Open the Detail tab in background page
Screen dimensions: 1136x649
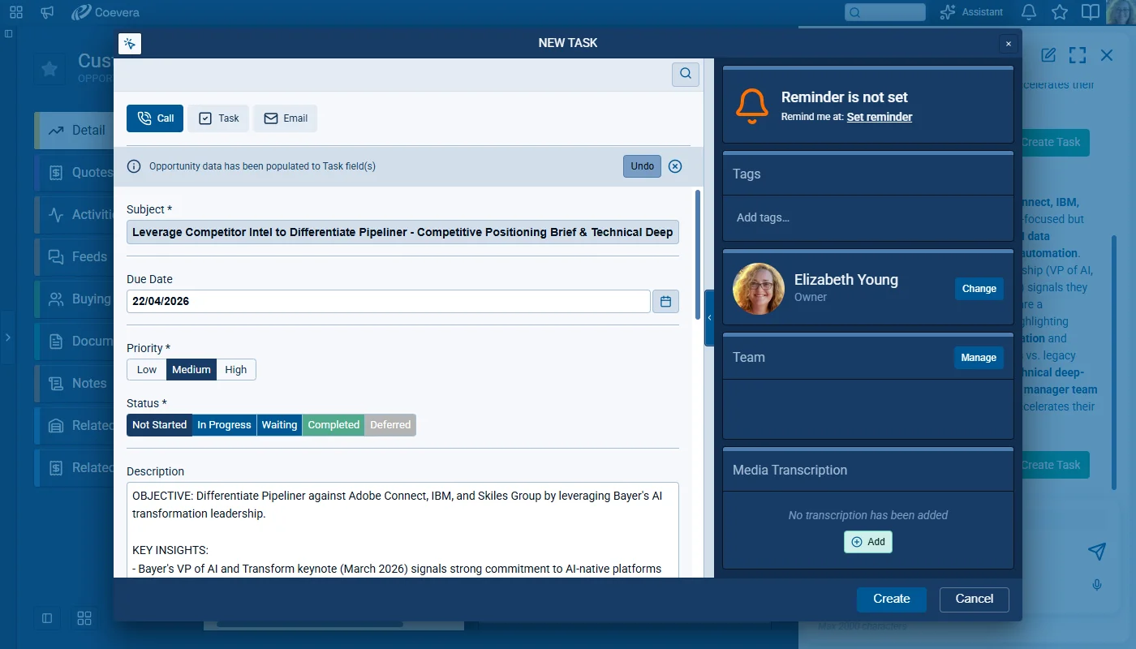75,130
